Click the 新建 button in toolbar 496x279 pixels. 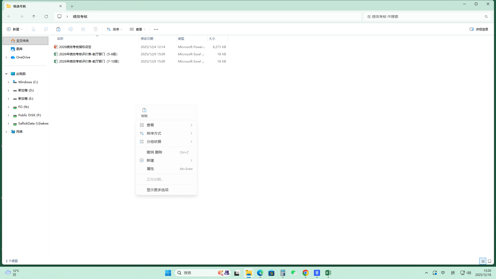tap(14, 29)
